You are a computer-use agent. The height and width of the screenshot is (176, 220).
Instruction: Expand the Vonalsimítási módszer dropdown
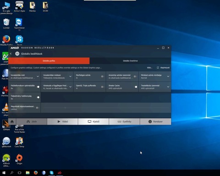[x=70, y=77]
